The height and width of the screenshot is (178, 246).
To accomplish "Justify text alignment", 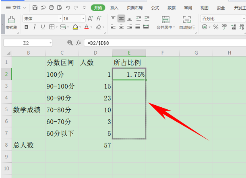I will coord(138,27).
